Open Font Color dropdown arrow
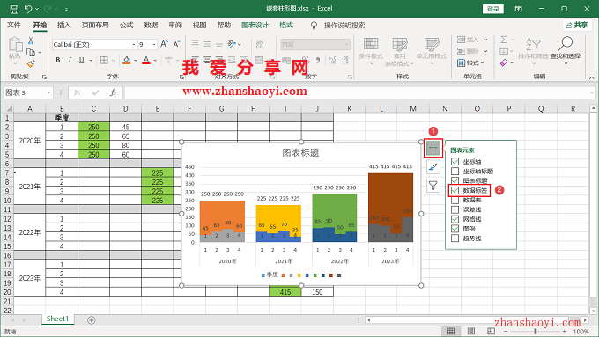599x337 pixels. [x=155, y=61]
